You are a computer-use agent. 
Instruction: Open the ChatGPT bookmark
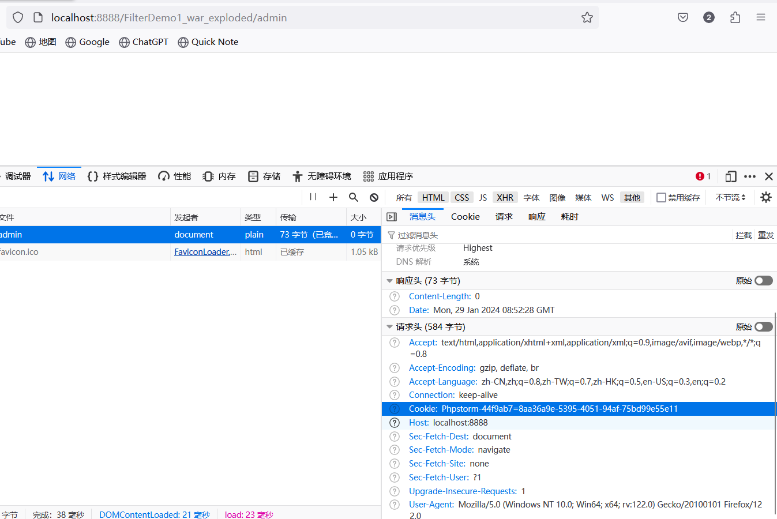click(144, 42)
